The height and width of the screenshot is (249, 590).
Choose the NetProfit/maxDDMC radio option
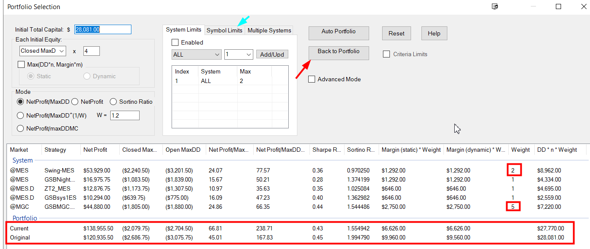point(20,128)
